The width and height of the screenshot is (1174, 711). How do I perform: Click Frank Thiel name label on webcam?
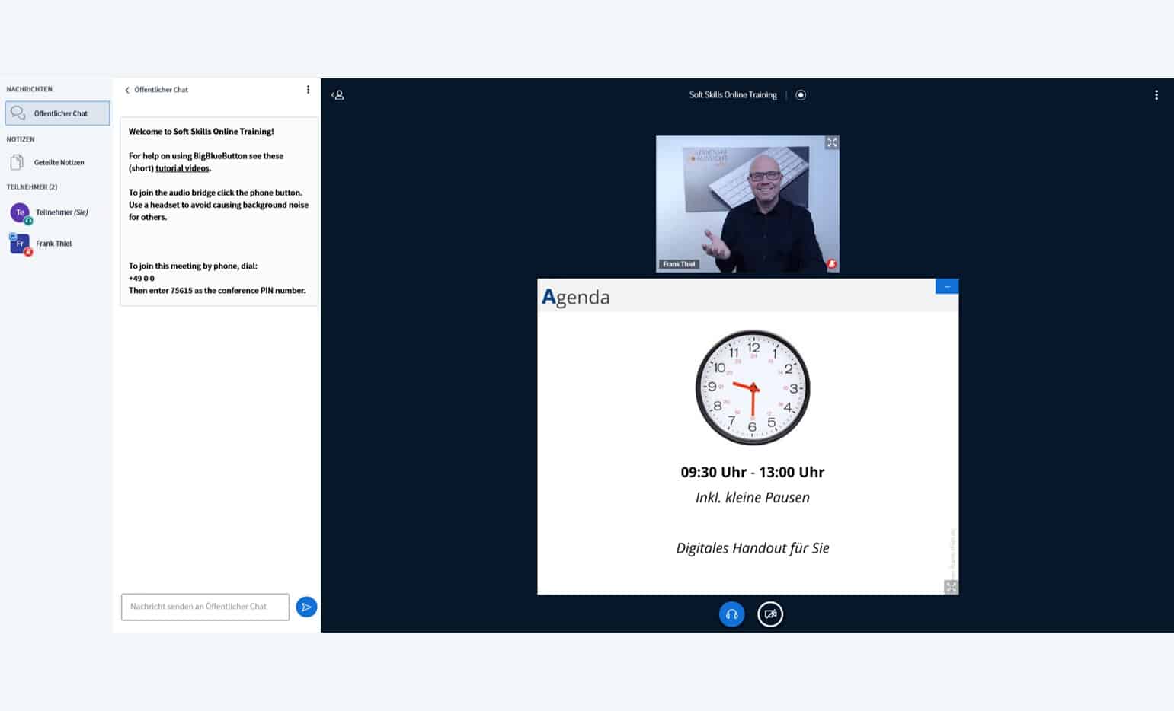(679, 264)
